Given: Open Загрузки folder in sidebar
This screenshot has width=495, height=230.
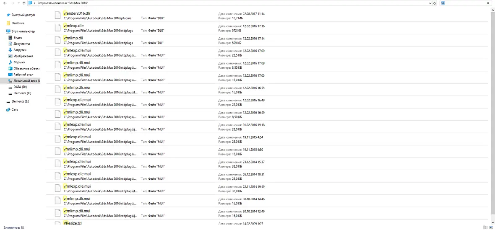Looking at the screenshot, I should 20,50.
